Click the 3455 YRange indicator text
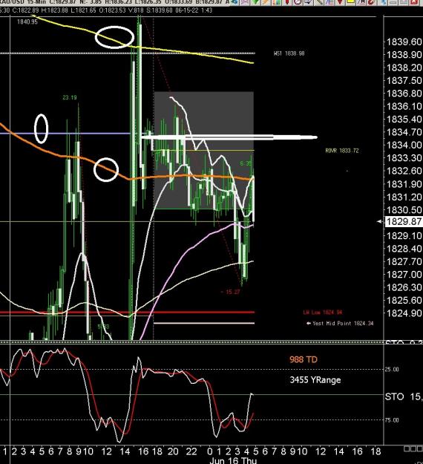 point(315,380)
